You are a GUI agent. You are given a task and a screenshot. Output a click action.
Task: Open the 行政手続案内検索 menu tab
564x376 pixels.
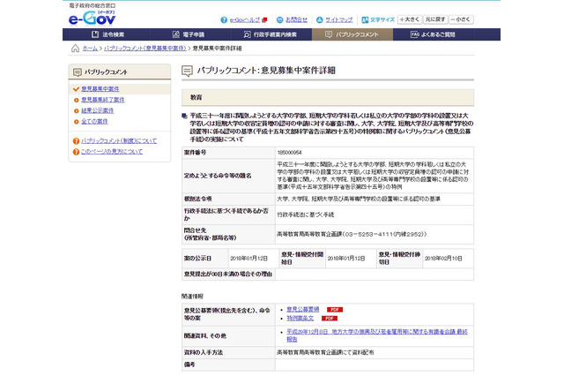270,34
